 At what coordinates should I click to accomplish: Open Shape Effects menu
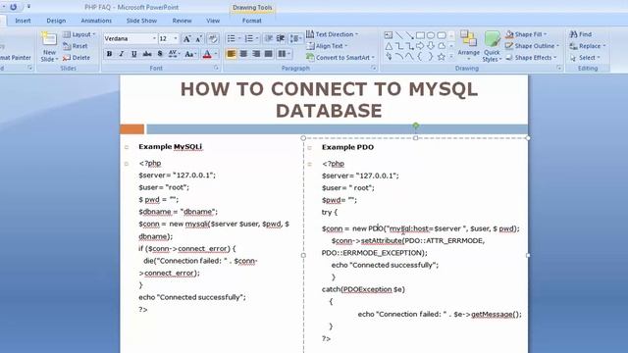531,58
